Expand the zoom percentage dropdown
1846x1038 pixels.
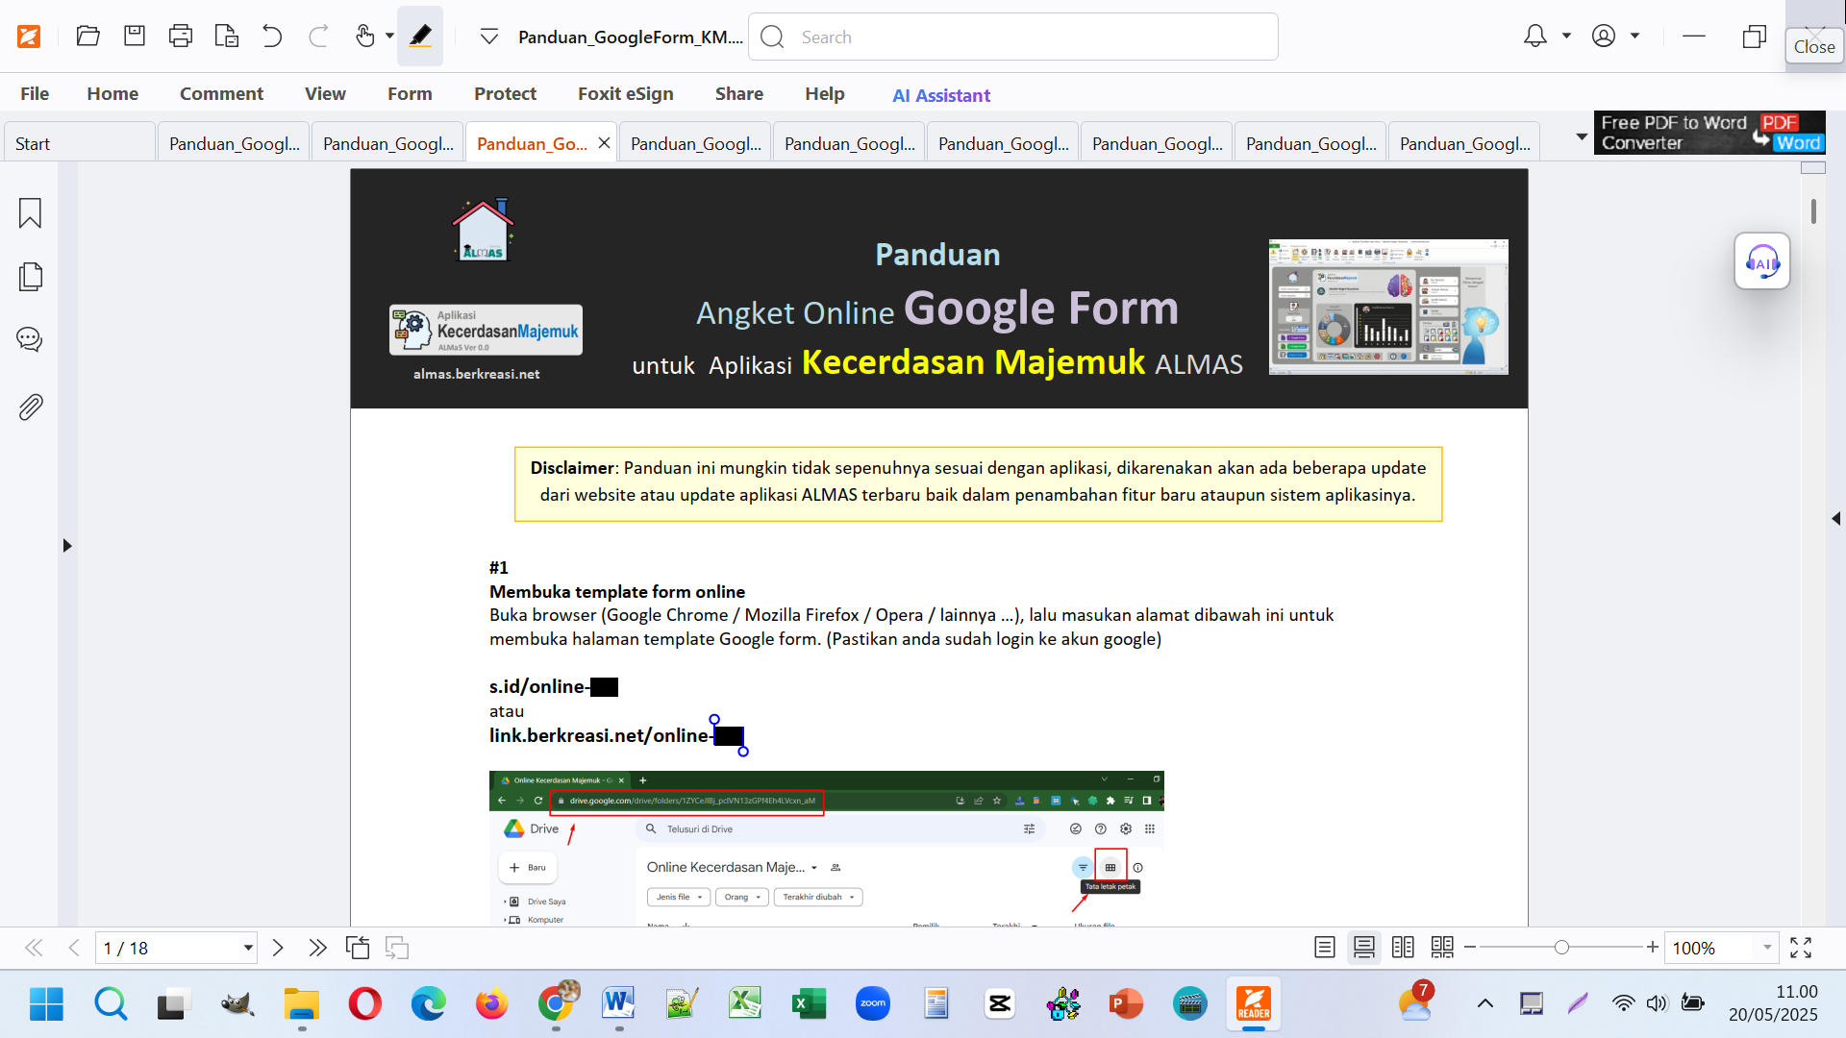1767,948
